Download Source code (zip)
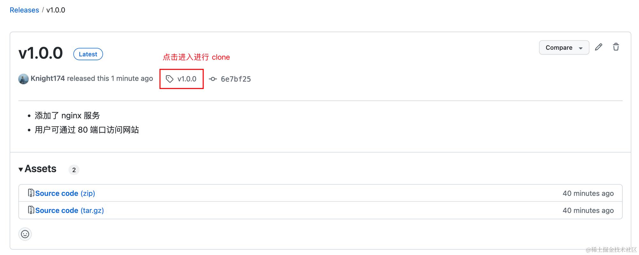Image resolution: width=639 pixels, height=255 pixels. [65, 193]
